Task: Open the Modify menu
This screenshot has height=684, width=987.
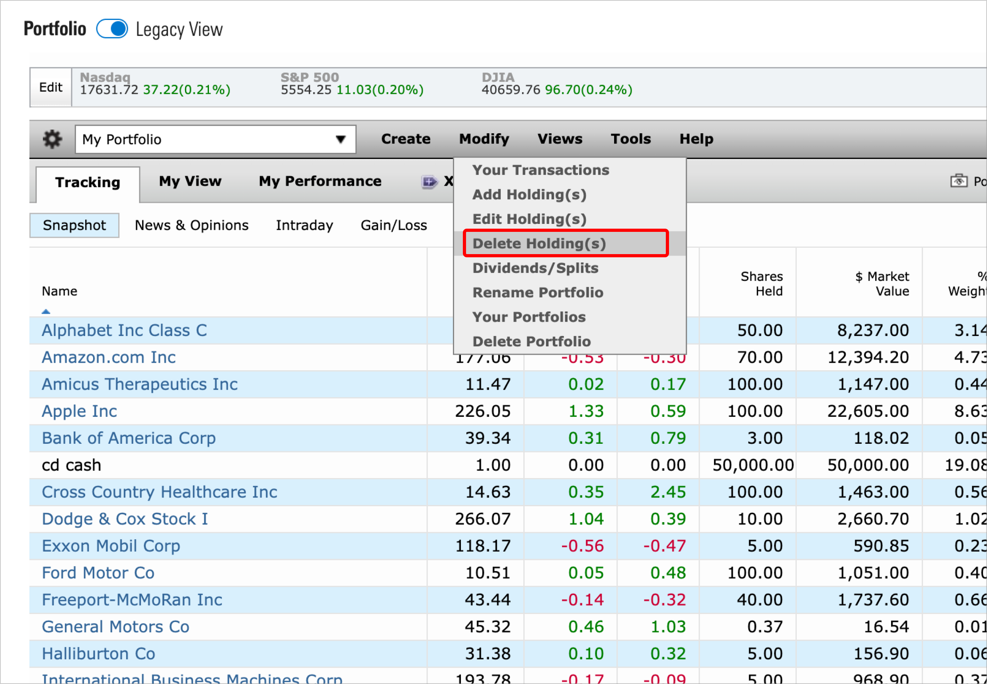Action: 484,139
